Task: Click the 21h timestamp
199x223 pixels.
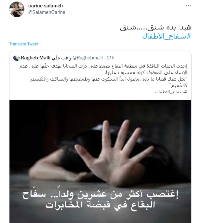Action: tap(111, 58)
